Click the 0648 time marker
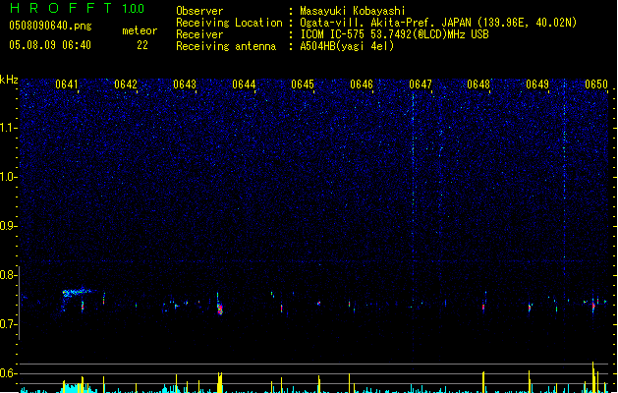This screenshot has height=393, width=618. tap(478, 84)
